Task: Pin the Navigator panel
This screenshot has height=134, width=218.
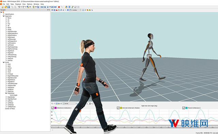Action: point(48,10)
